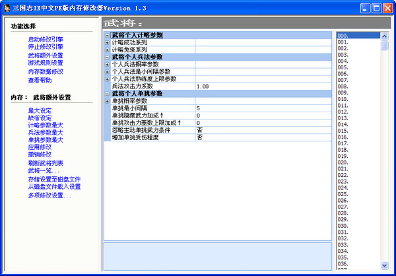
Task: Edit the 单挑隐藏武力加成 value field
Action: pyautogui.click(x=263, y=116)
